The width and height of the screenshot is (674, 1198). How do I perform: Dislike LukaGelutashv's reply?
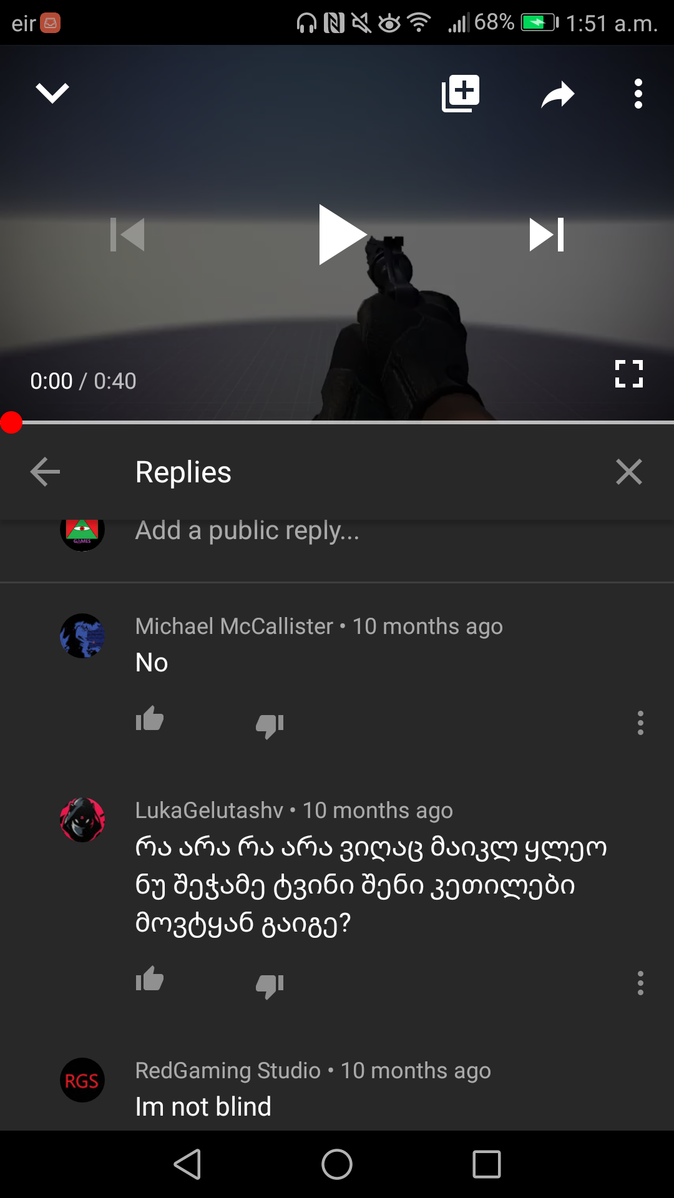(x=270, y=986)
